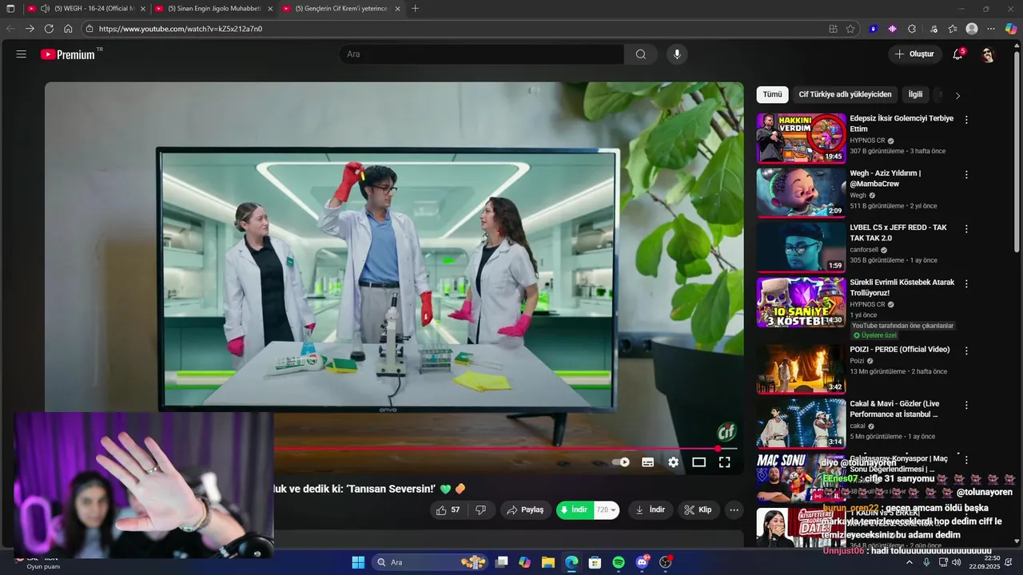Click the Oluştur create button
The height and width of the screenshot is (575, 1023).
915,54
